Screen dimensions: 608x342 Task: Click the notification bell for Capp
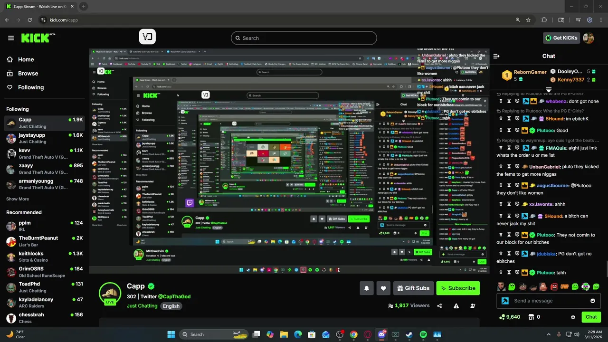[x=367, y=288]
